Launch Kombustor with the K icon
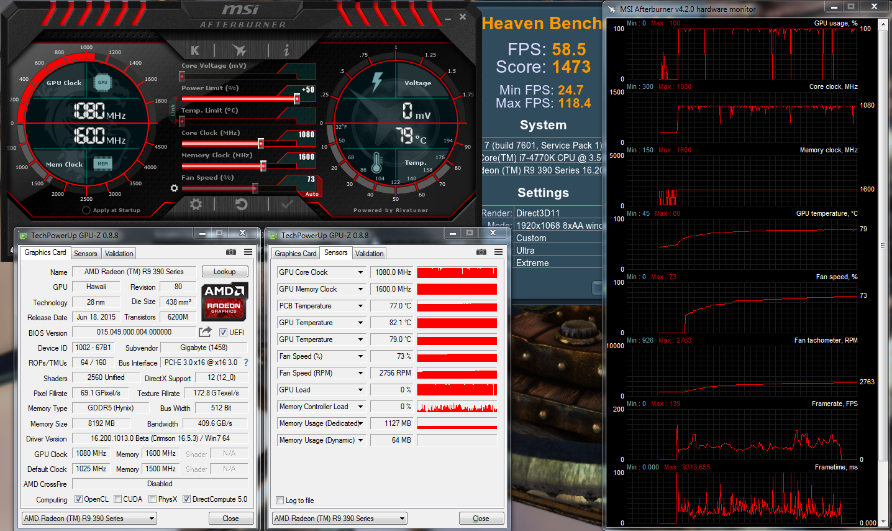The width and height of the screenshot is (892, 531). [195, 50]
